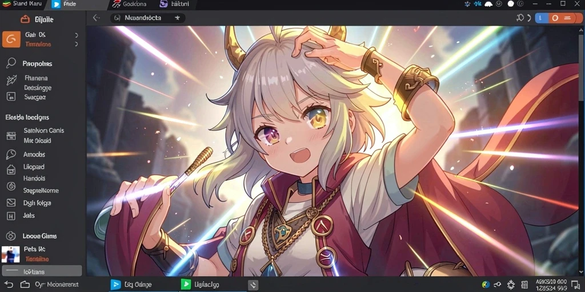Click the Nwandrócta address field
585x292 pixels.
[x=147, y=18]
